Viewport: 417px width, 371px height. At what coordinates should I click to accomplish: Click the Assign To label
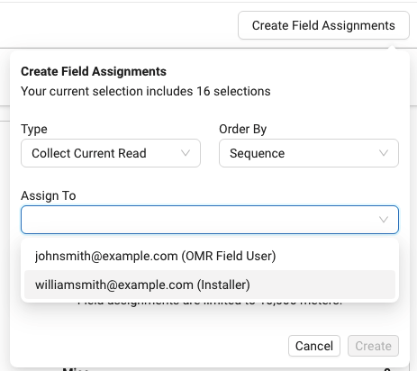tap(49, 195)
